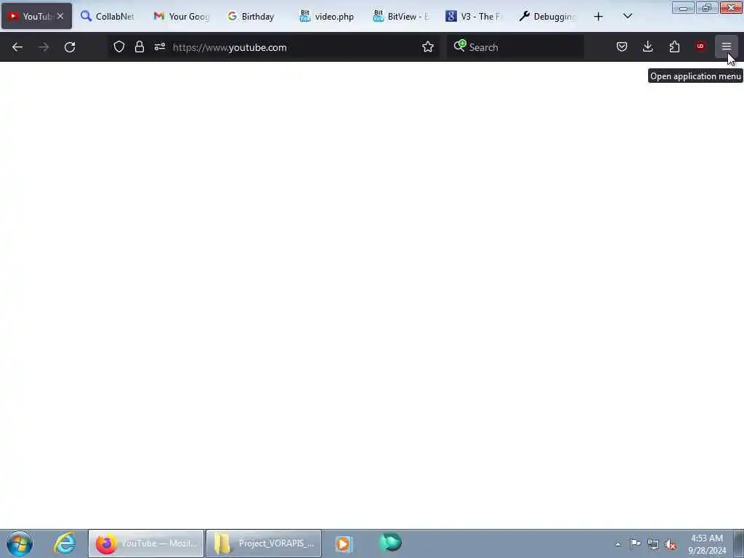Screen dimensions: 744x558
Task: Close the YouTube tab
Action: (60, 16)
